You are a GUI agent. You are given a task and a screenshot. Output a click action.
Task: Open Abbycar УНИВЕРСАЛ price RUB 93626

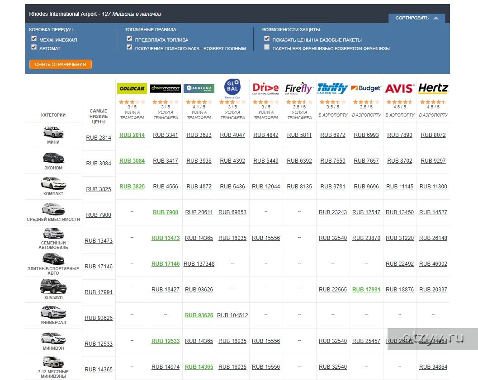[199, 315]
